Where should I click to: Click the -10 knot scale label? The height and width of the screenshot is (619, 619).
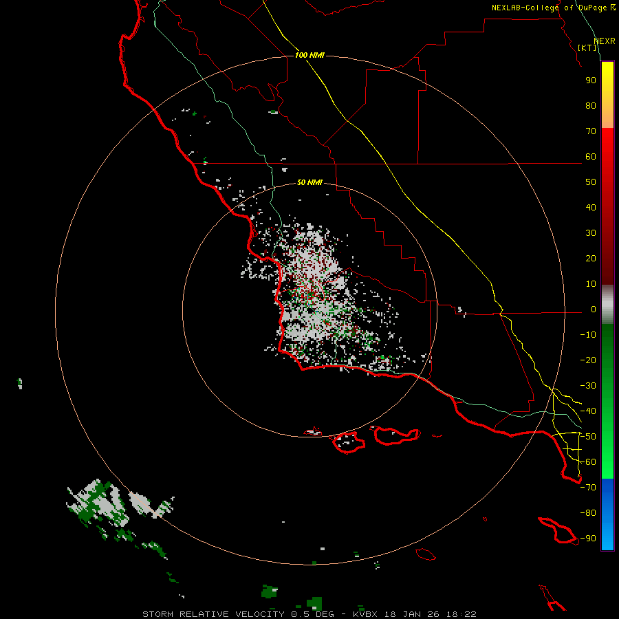click(588, 335)
